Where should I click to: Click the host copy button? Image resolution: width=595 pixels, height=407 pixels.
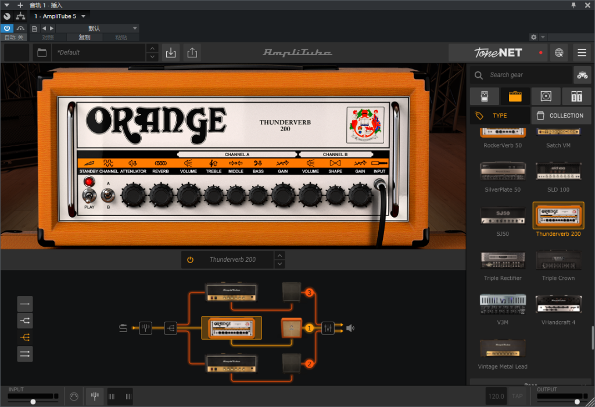coord(84,37)
